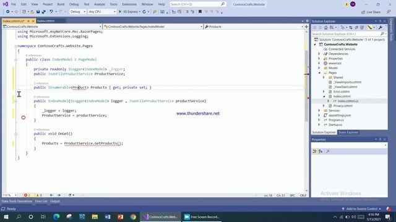Open the Data Tools Operations tab
This screenshot has width=396, height=222.
(x=17, y=201)
